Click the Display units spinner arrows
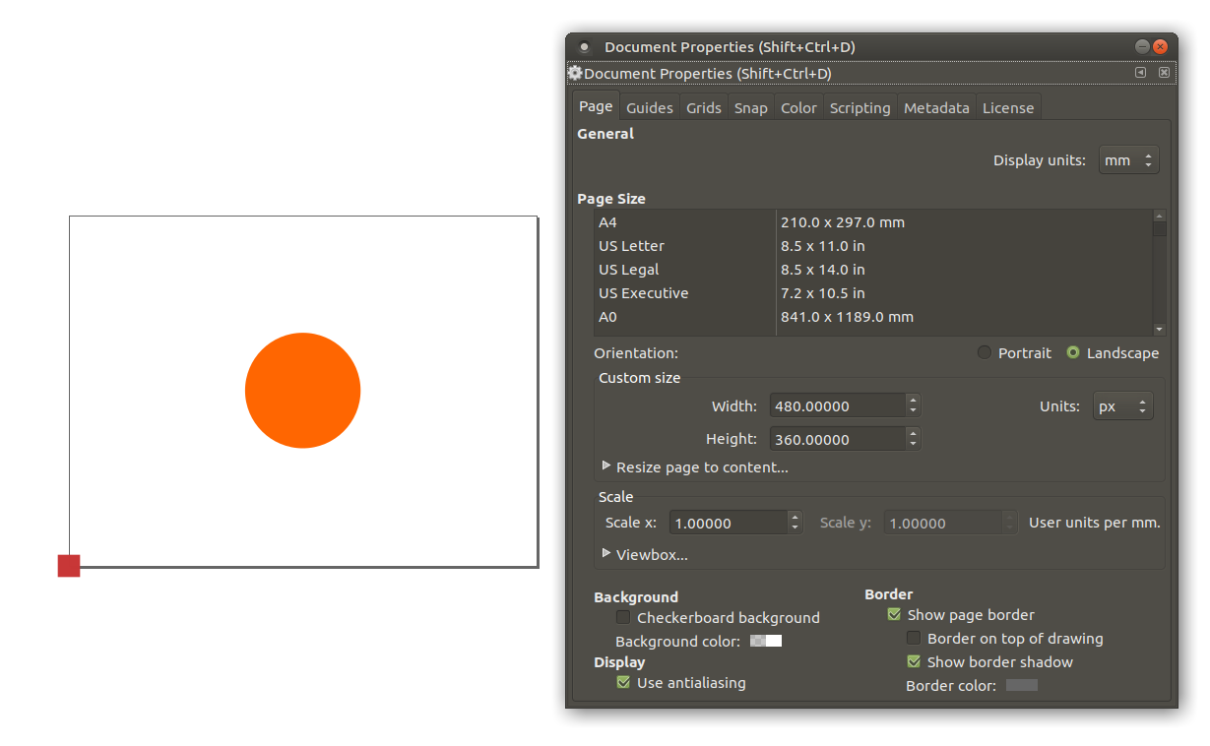Screen dimensions: 1210x746 (1149, 159)
